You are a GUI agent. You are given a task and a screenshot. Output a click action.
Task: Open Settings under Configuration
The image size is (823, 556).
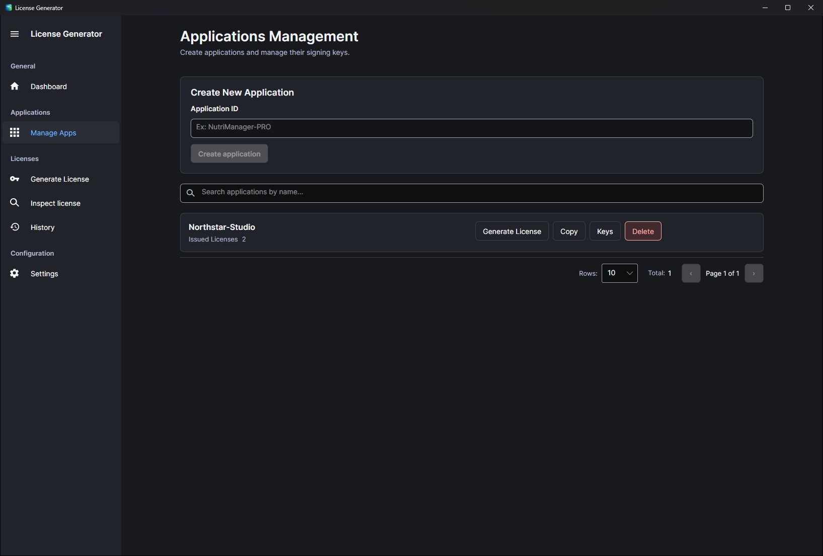(61, 274)
